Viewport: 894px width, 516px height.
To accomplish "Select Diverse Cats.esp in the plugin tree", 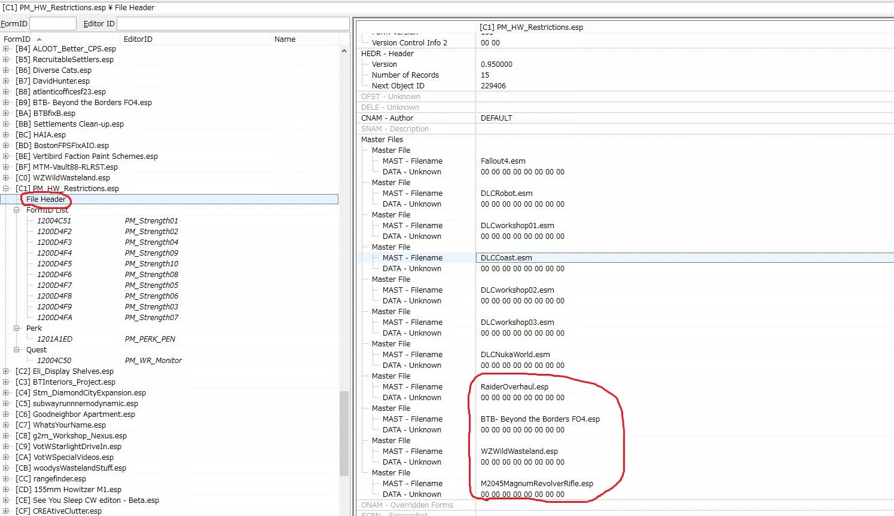I will pos(54,70).
